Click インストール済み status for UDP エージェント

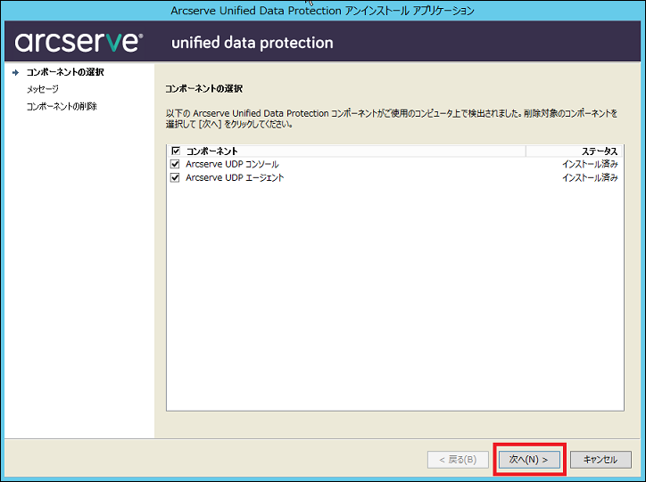(590, 177)
